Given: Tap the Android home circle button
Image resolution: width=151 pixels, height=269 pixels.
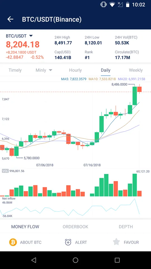Looking at the screenshot, I should pos(75,260).
